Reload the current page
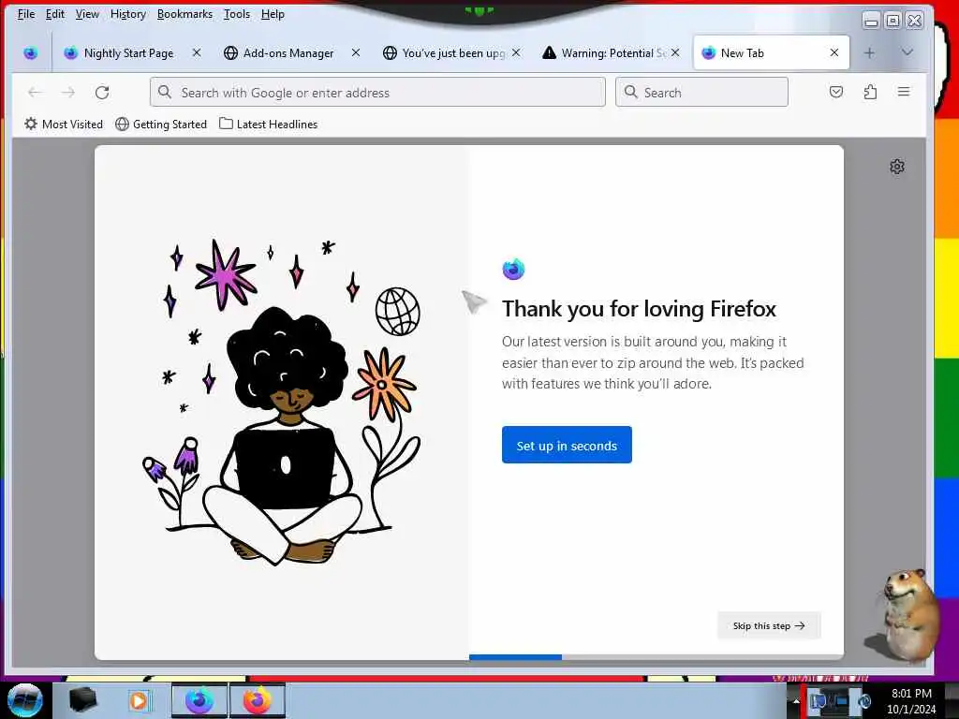 (102, 93)
